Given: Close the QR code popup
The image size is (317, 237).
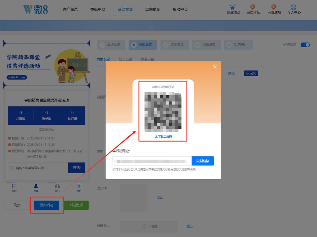Looking at the screenshot, I should point(215,67).
